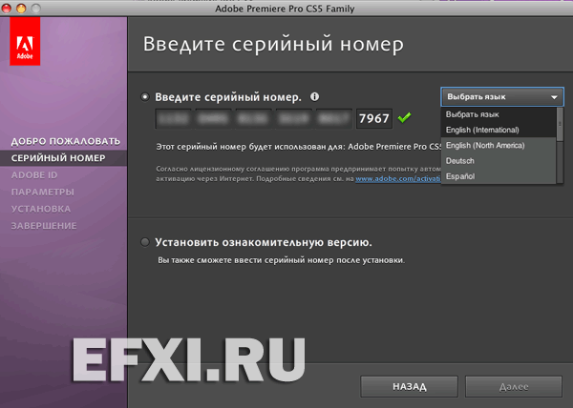Click the green checkmark validation icon

[x=405, y=118]
